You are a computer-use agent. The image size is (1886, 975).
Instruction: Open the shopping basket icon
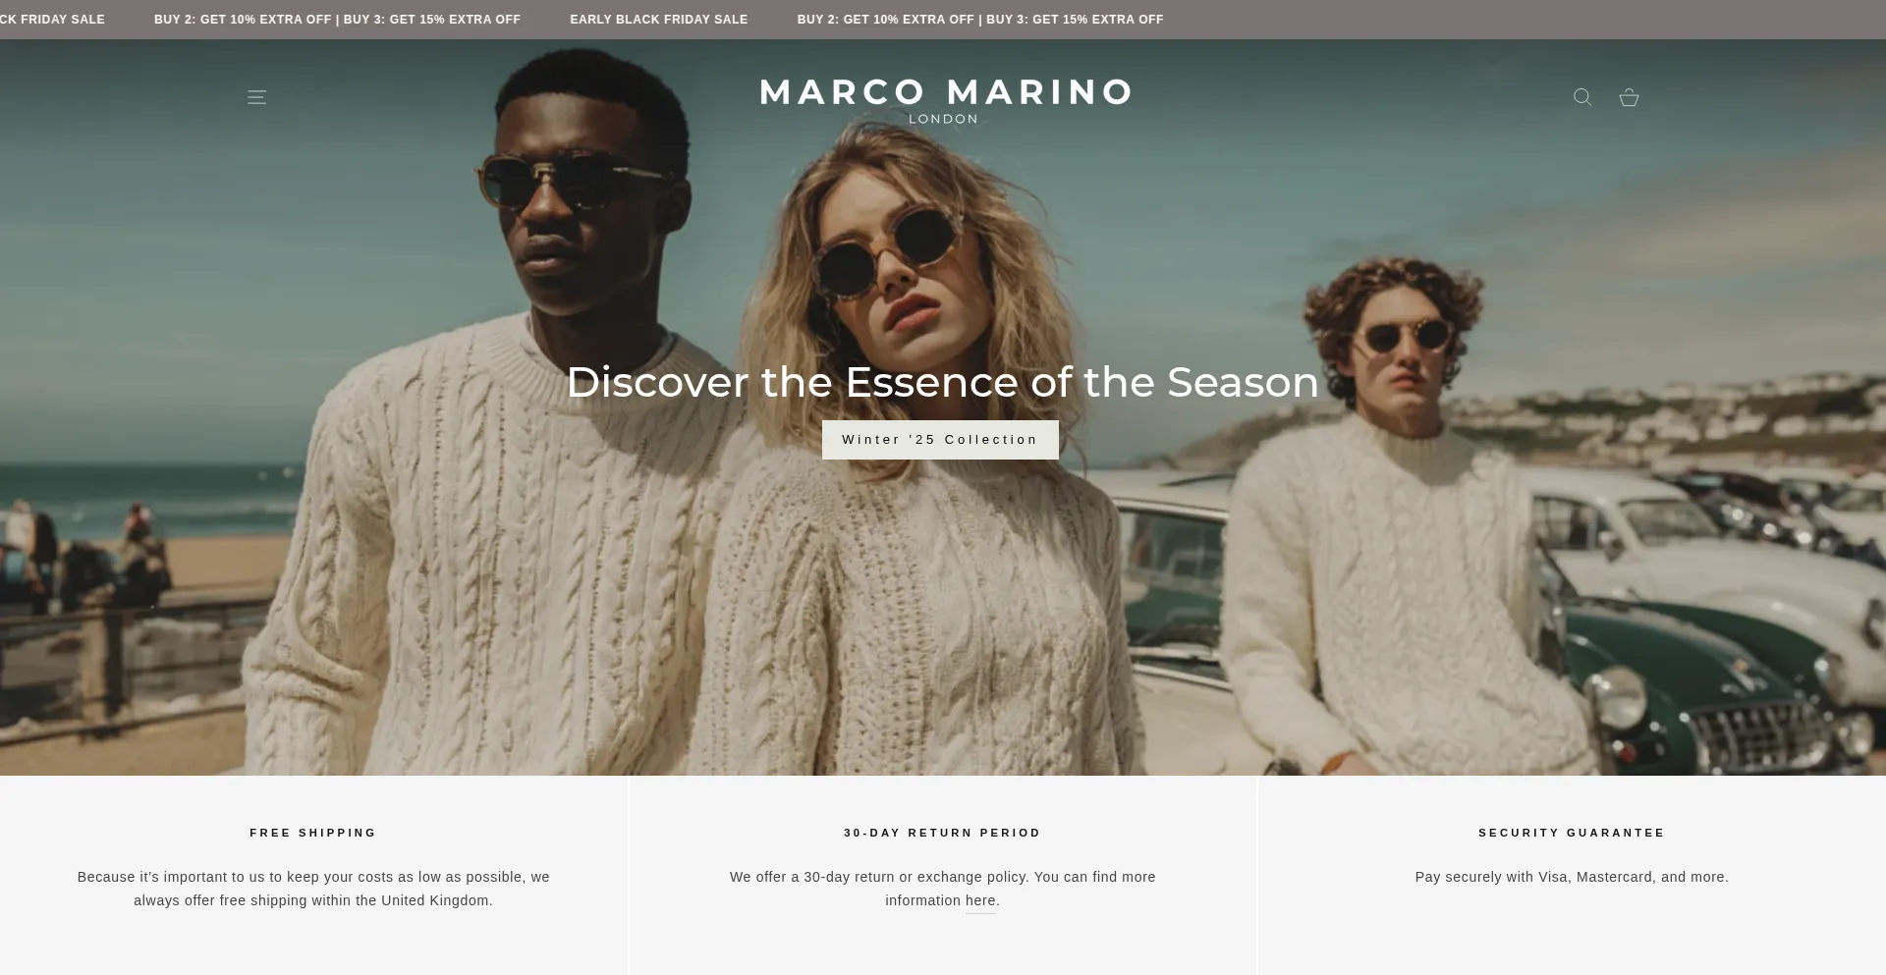[x=1629, y=97]
